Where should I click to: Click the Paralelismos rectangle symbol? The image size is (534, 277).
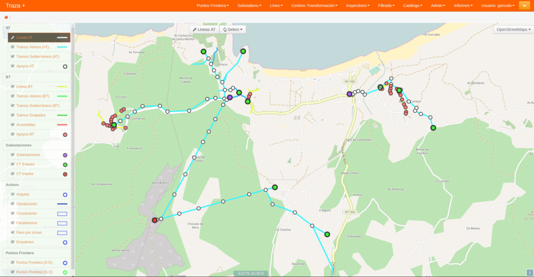62,223
